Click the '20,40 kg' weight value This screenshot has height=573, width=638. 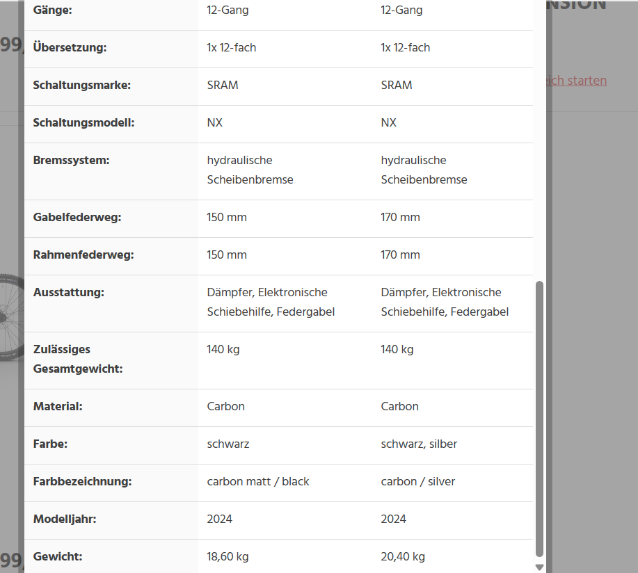tap(403, 557)
